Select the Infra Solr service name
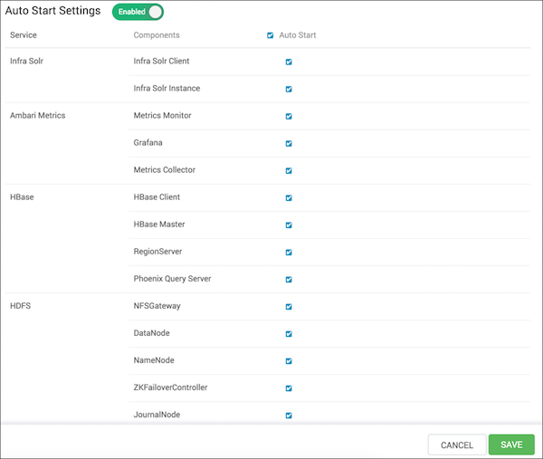The height and width of the screenshot is (459, 543). click(x=26, y=61)
